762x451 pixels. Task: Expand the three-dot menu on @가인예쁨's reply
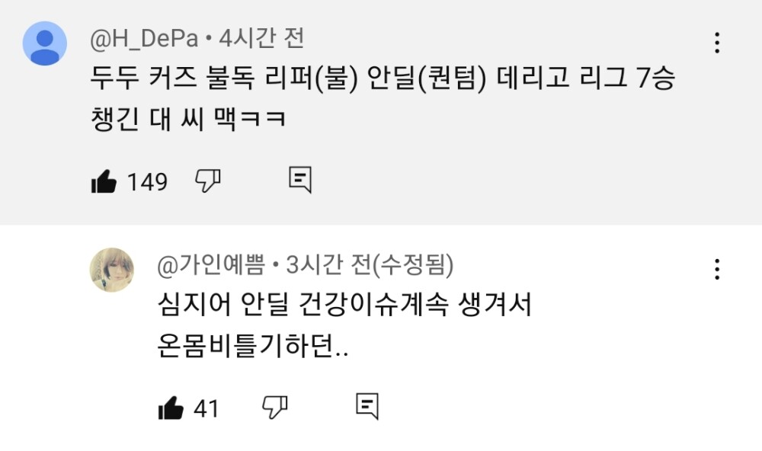pyautogui.click(x=717, y=269)
